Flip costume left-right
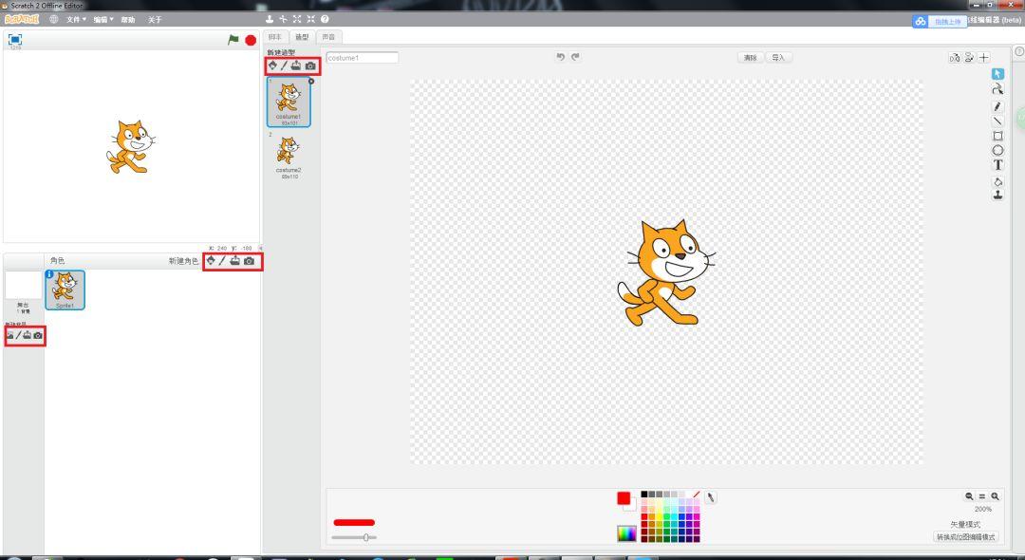1025x560 pixels. 955,58
